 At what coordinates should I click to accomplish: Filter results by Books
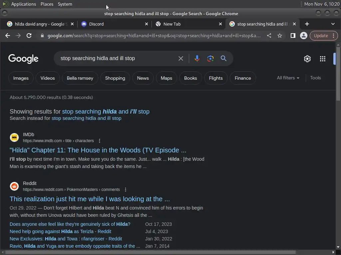[x=190, y=78]
